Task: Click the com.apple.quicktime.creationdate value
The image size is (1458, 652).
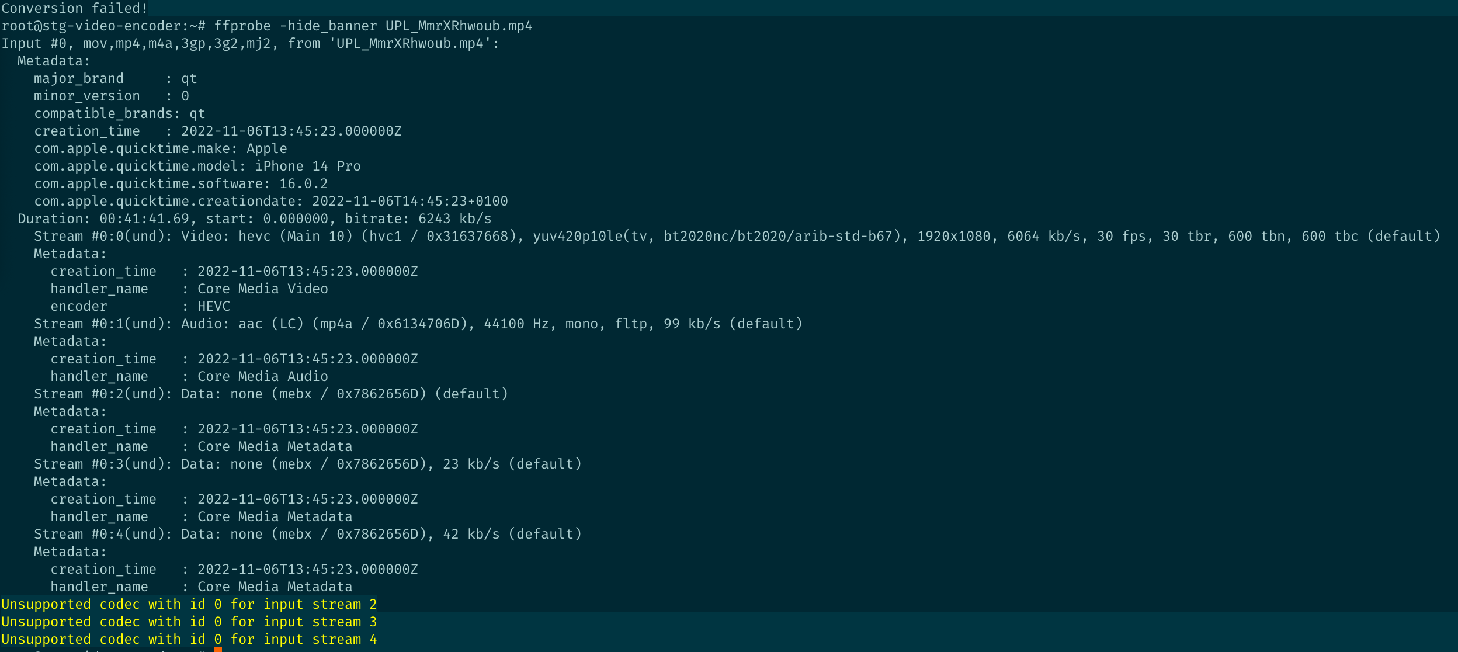Action: click(x=409, y=201)
